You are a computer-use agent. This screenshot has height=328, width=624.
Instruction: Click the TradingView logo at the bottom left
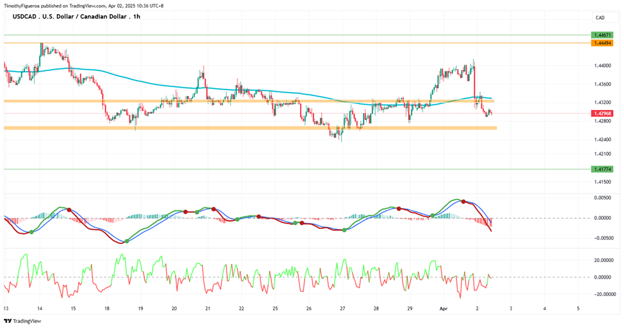22,321
